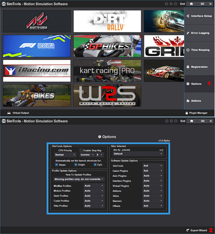Open the Addons update dropdown
The width and height of the screenshot is (215, 234).
[153, 191]
